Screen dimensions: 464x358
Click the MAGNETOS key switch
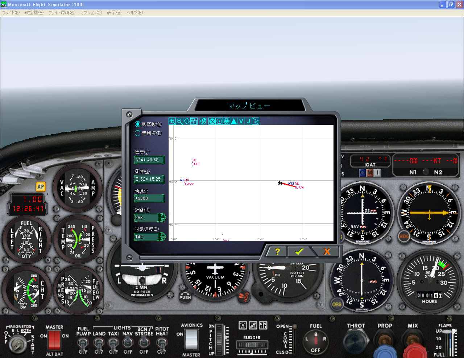tap(18, 344)
